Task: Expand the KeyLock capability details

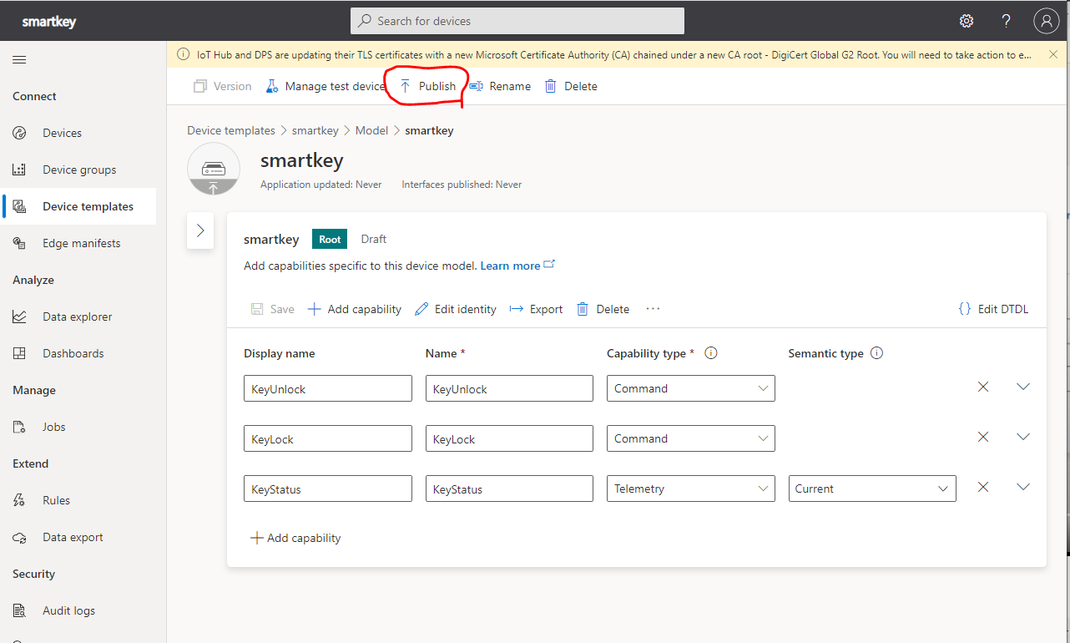Action: point(1023,437)
